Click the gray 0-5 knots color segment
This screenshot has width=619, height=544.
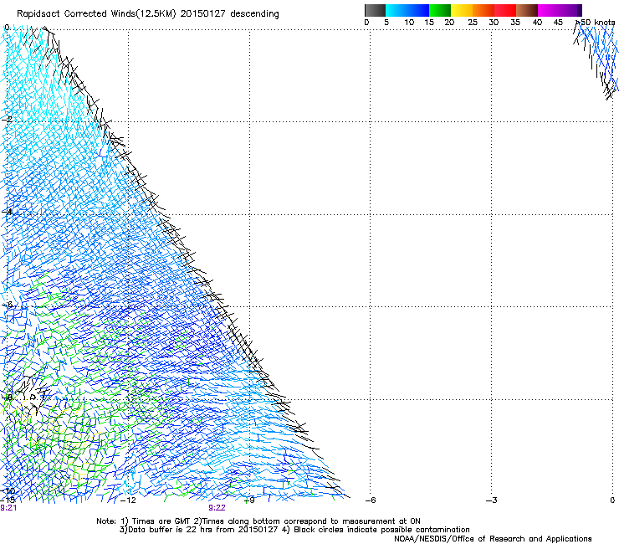(375, 10)
